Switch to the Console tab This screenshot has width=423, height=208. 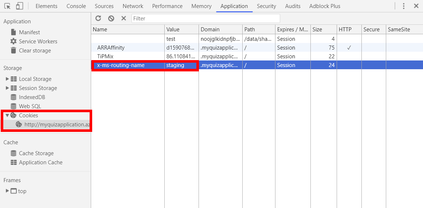click(x=76, y=6)
